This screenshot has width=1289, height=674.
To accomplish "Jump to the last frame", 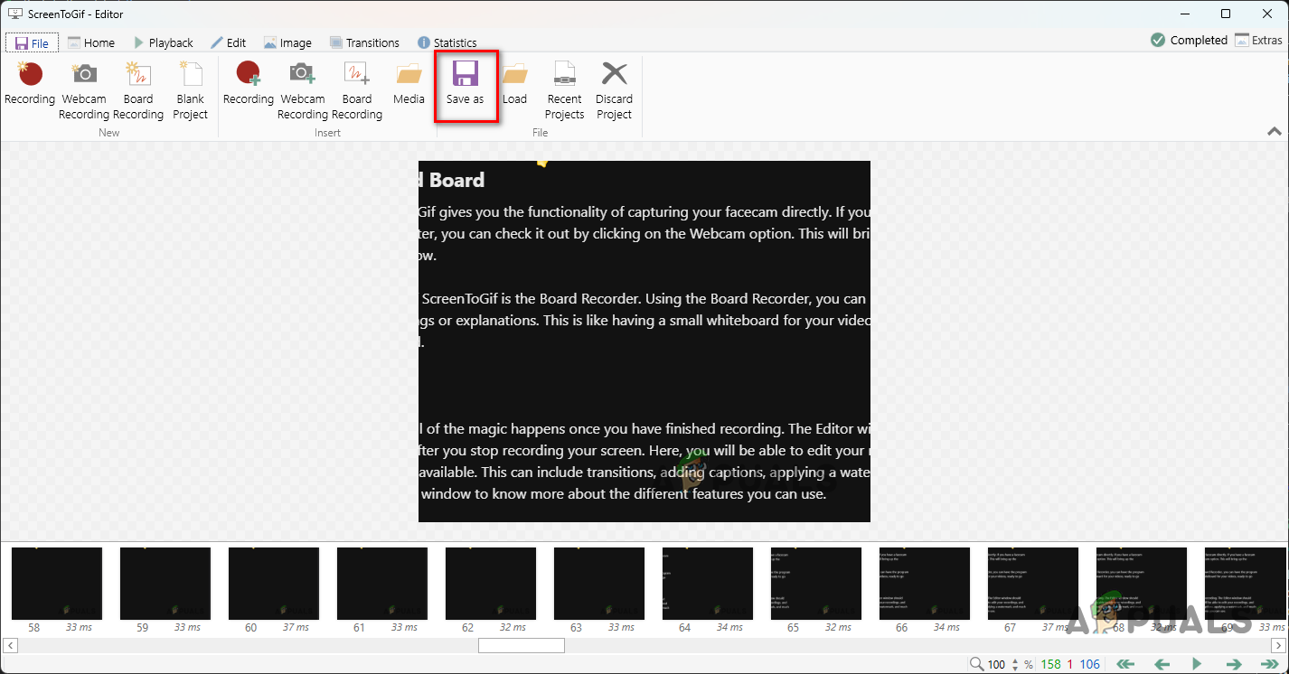I will tap(1269, 664).
